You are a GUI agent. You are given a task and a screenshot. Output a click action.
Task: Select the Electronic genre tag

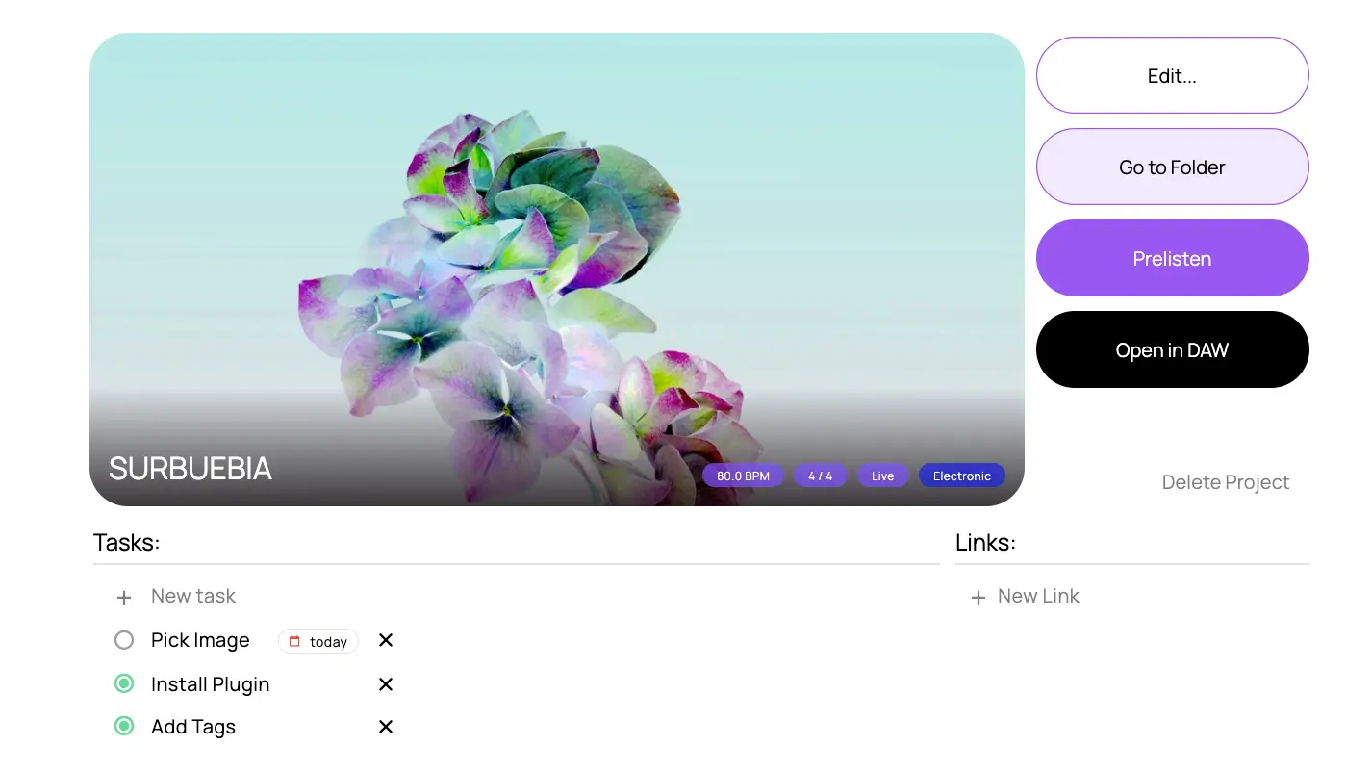pyautogui.click(x=961, y=476)
